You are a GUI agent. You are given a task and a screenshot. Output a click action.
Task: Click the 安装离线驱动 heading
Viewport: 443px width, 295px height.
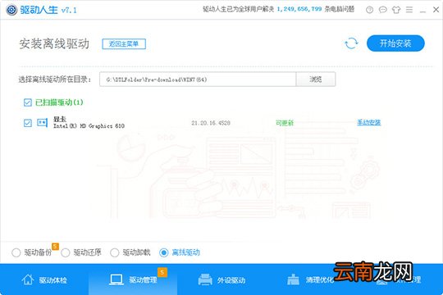pos(54,43)
